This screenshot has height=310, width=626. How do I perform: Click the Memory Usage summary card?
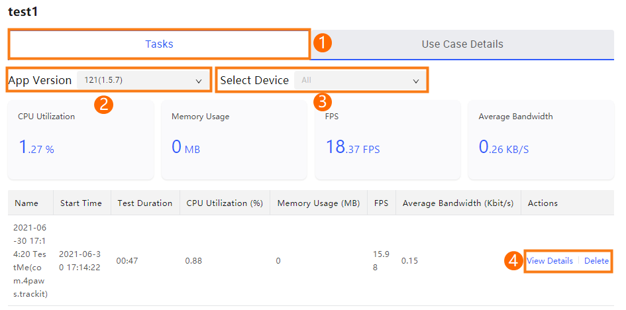pyautogui.click(x=234, y=140)
